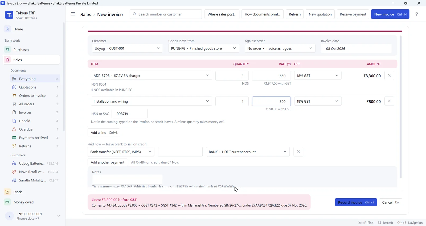Open Sarathi Mobility customer entry
Image resolution: width=426 pixels, height=226 pixels.
coord(35,180)
